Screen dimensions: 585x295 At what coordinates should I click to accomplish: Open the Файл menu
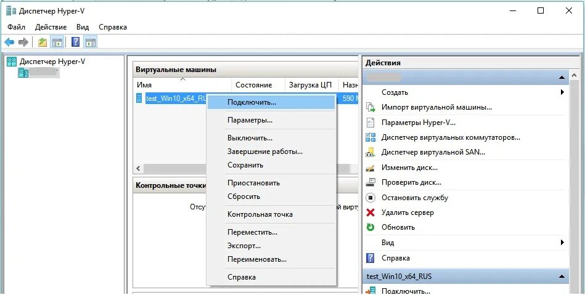click(x=17, y=27)
